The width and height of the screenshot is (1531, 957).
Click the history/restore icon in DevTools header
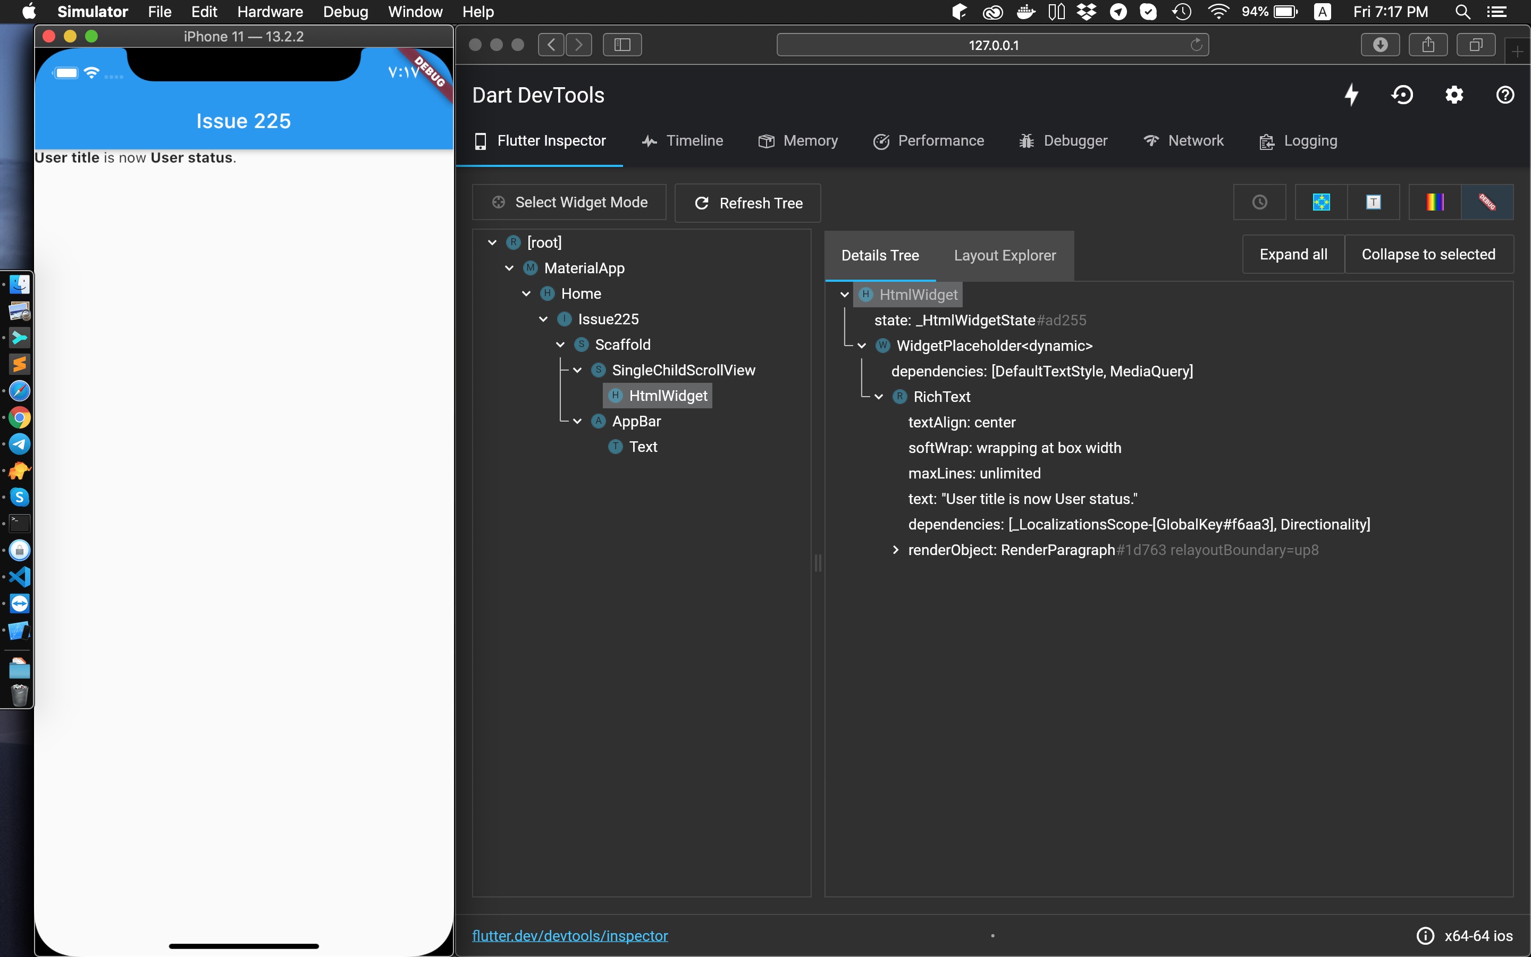tap(1402, 94)
